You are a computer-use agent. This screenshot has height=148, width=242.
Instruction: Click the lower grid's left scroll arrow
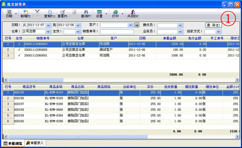click(x=6, y=137)
